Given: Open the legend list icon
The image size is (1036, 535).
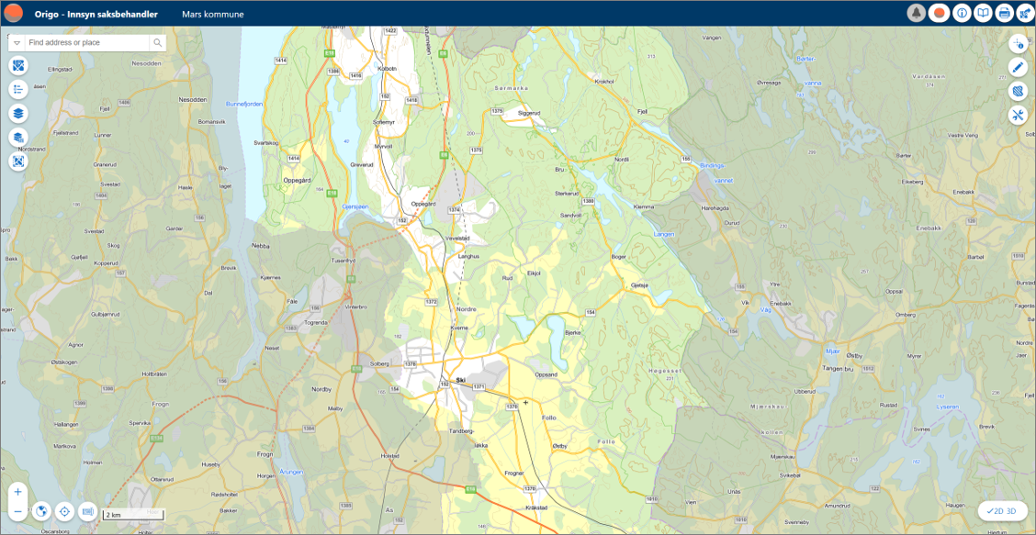Looking at the screenshot, I should click(18, 89).
